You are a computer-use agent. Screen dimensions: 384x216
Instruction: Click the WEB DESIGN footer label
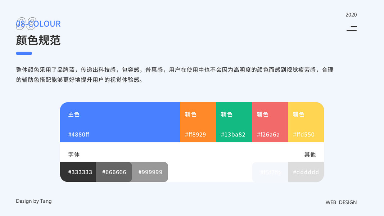point(341,202)
